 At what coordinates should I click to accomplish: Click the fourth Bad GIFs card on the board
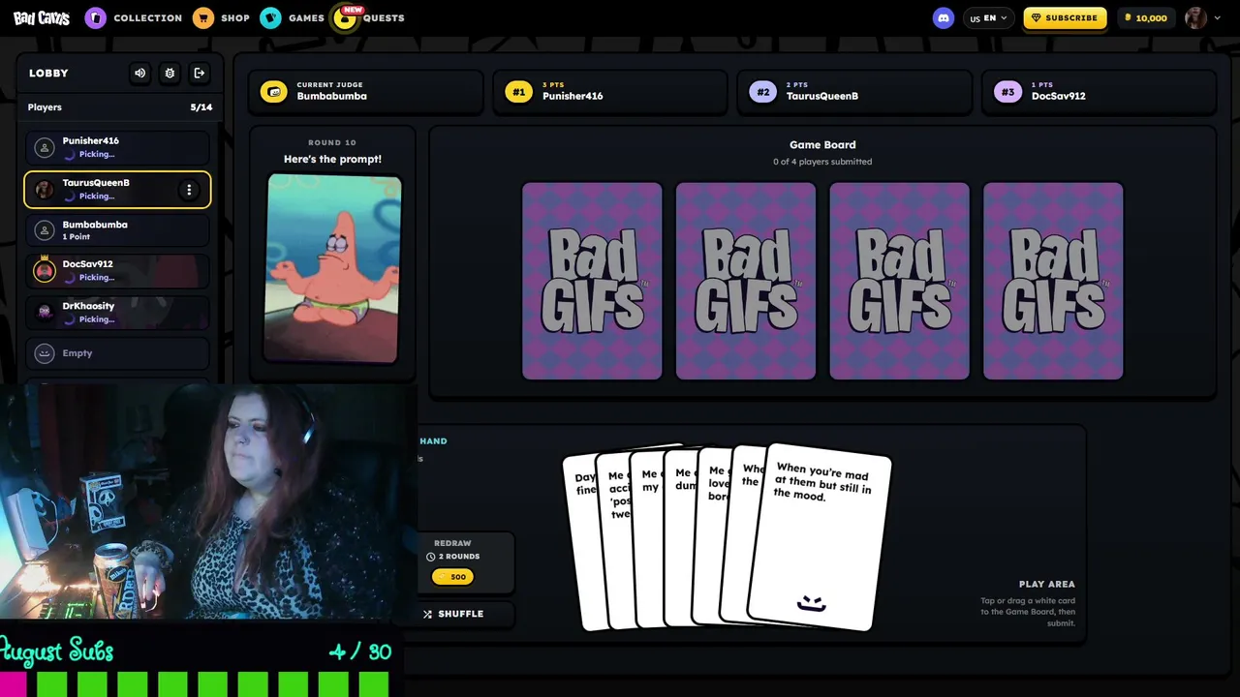pos(1053,281)
